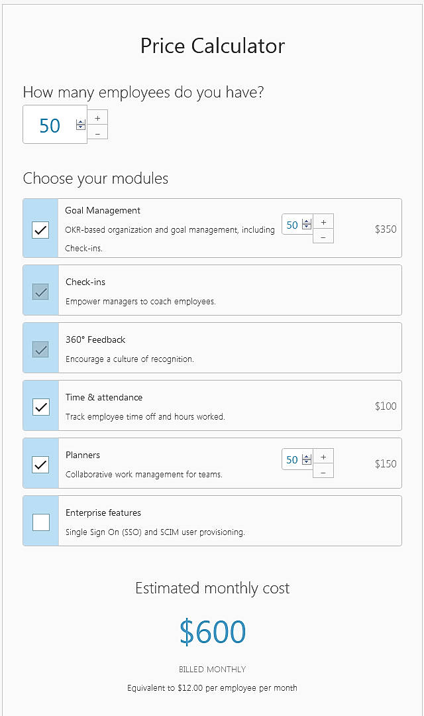The image size is (424, 716).
Task: Click the Goal Management seat spinner down arrow
Action: 307,227
